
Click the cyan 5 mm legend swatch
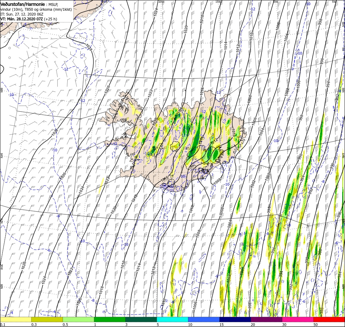pyautogui.click(x=172, y=319)
